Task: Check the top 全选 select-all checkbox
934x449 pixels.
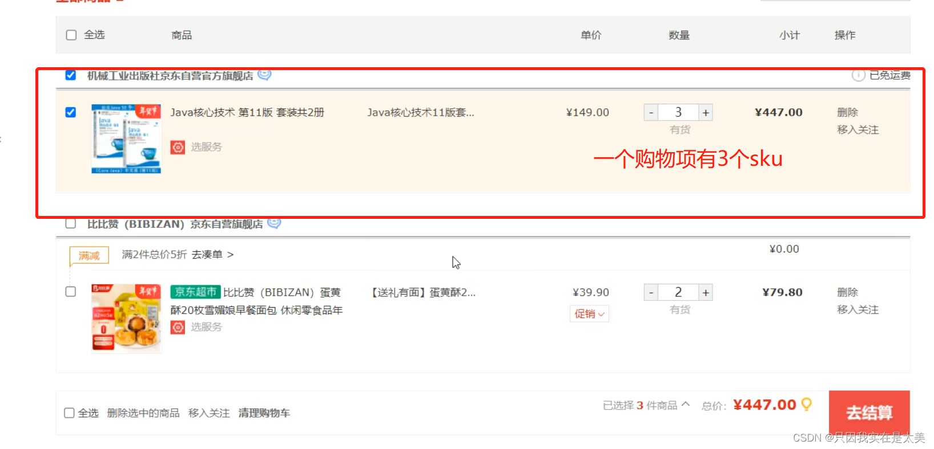Action: coord(71,35)
